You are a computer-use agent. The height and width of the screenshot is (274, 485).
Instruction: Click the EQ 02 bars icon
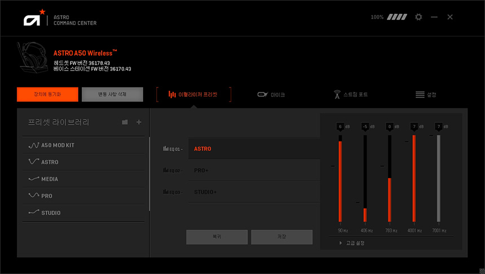pyautogui.click(x=166, y=170)
